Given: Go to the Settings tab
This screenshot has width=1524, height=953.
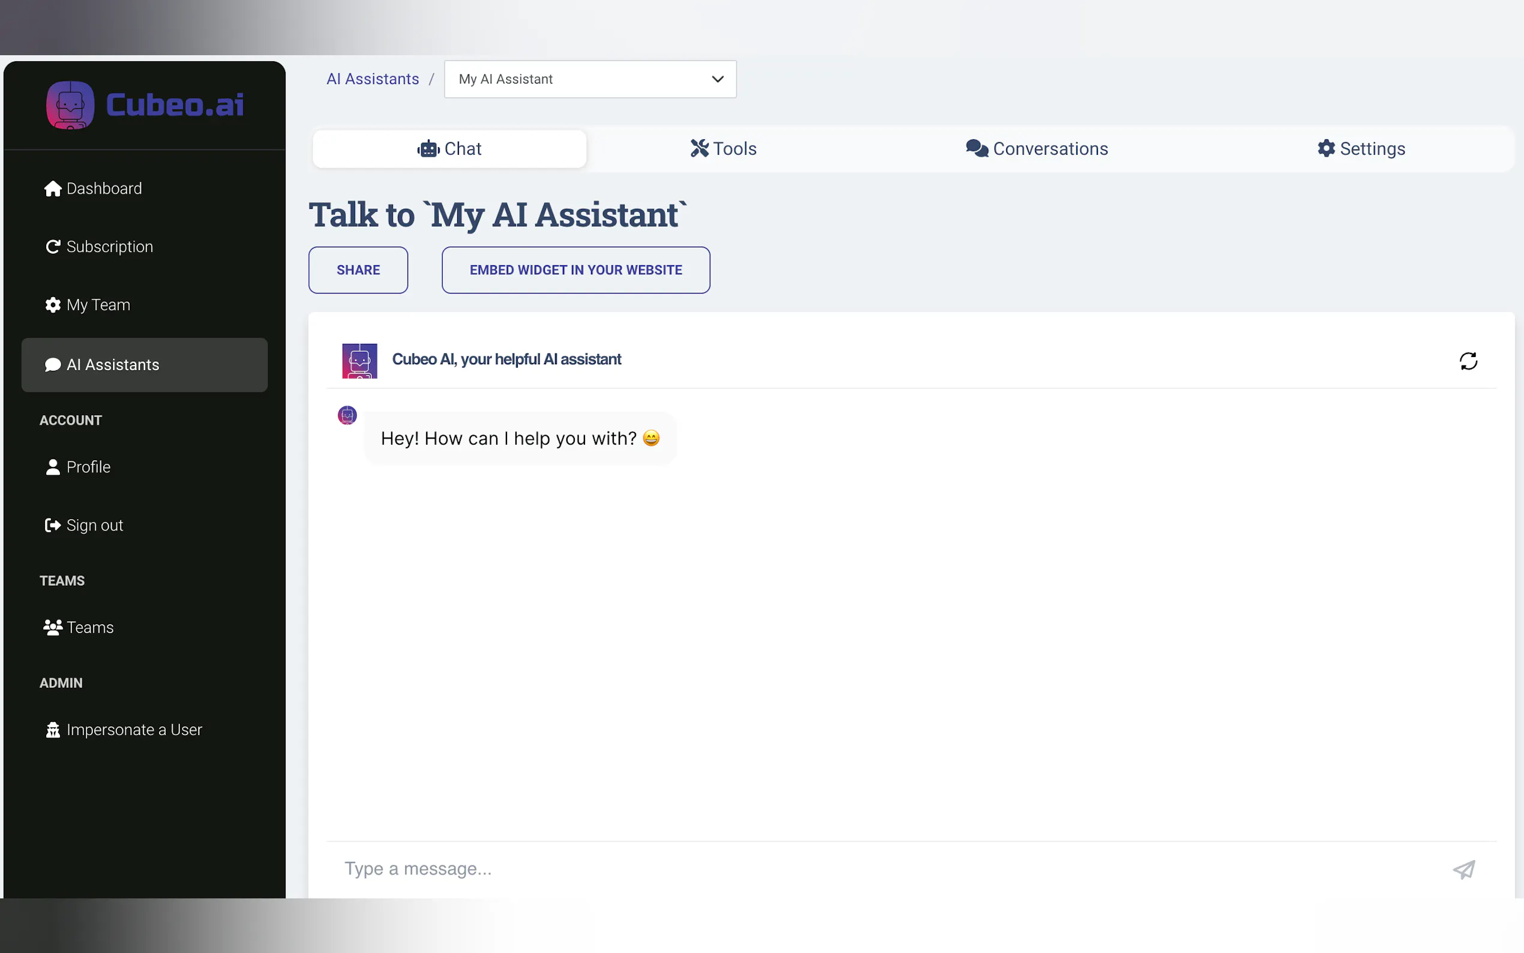Looking at the screenshot, I should tap(1361, 149).
